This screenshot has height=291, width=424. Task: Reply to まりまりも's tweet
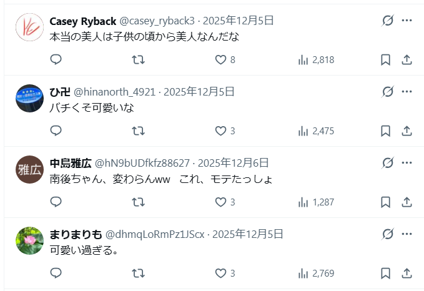56,274
